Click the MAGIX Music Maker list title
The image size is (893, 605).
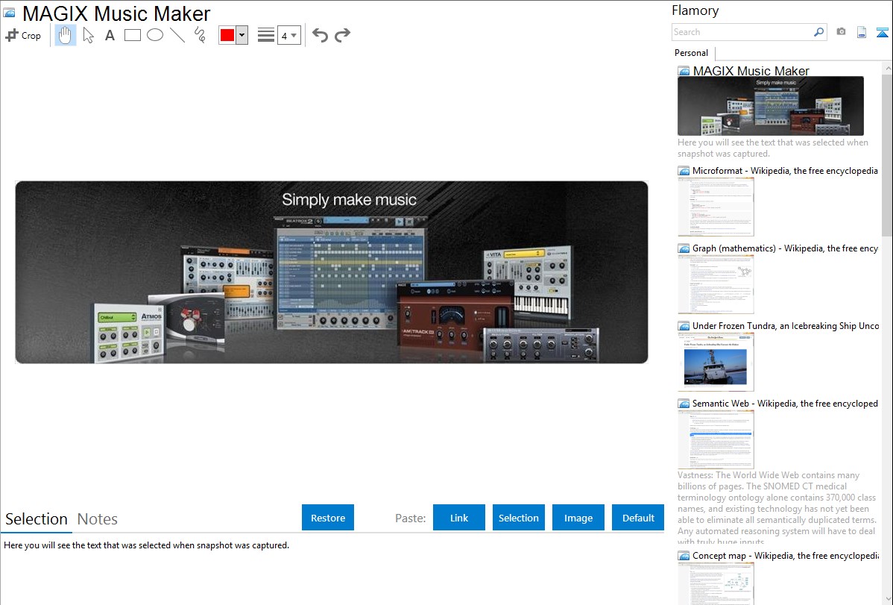751,71
